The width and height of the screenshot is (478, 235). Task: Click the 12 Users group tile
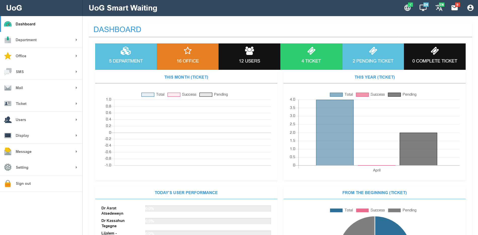point(249,56)
